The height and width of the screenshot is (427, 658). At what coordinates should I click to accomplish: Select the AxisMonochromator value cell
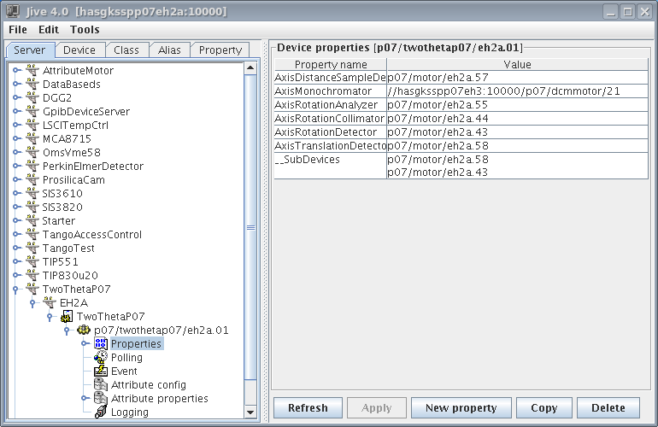click(x=517, y=91)
